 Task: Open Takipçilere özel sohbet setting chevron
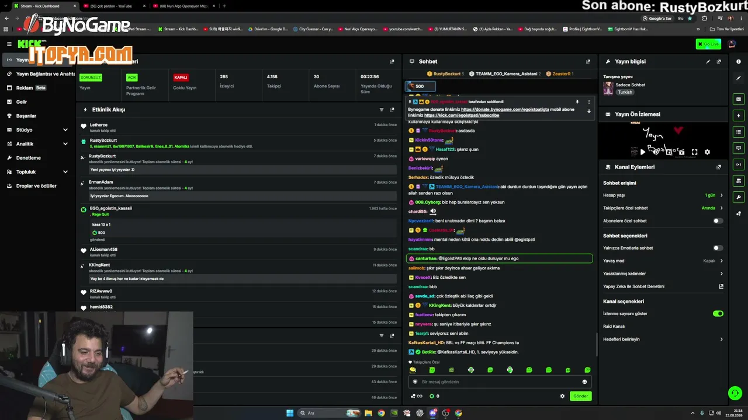722,208
